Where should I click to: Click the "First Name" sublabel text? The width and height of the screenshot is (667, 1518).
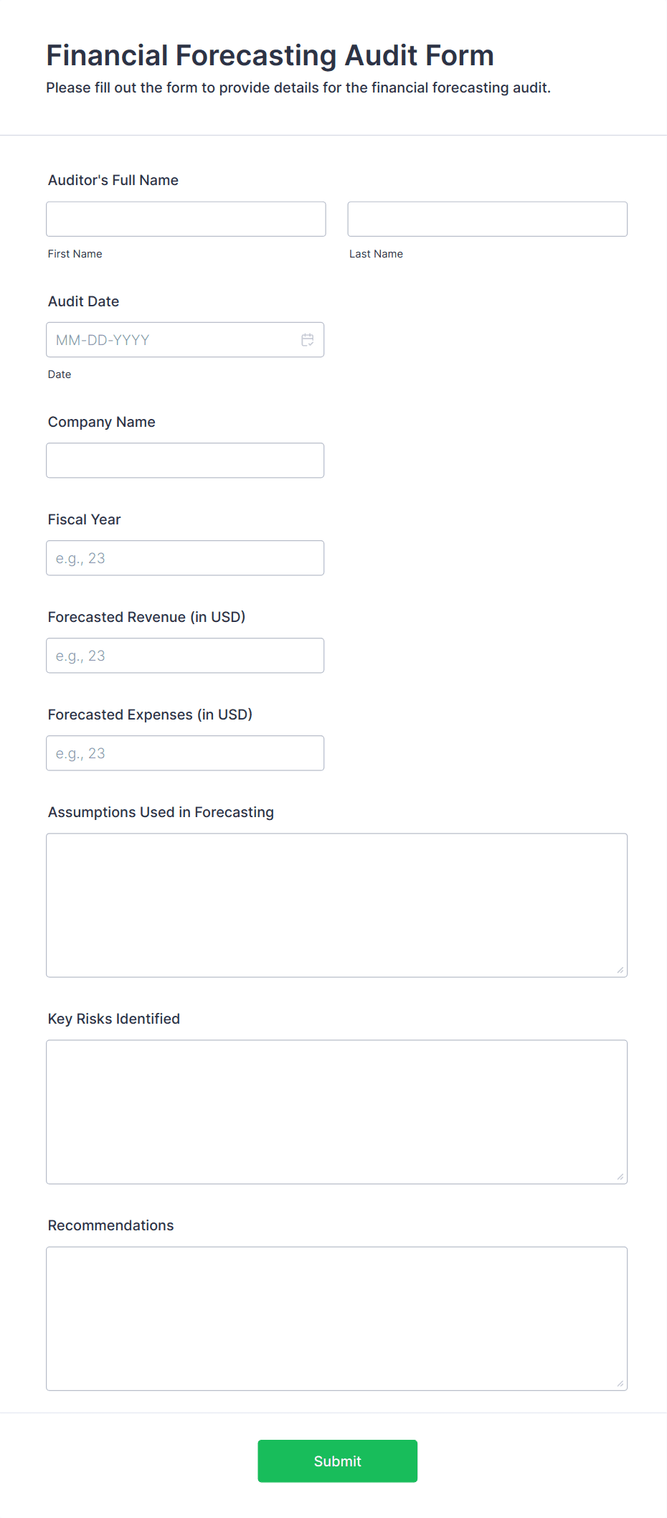(x=75, y=254)
